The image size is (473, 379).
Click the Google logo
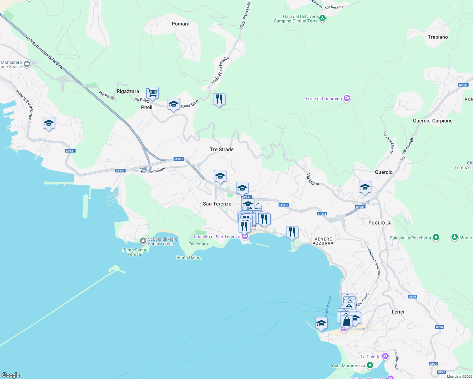tap(11, 375)
